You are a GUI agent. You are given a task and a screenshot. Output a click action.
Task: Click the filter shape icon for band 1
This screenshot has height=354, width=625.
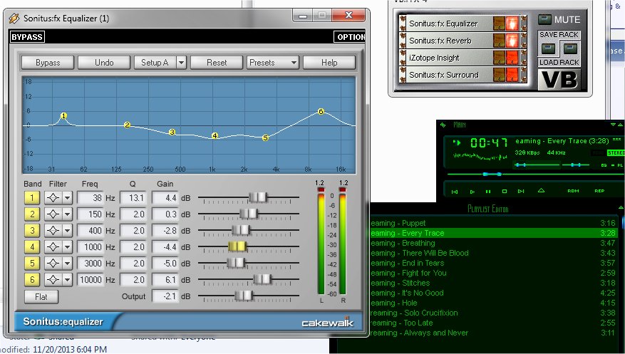pyautogui.click(x=53, y=198)
